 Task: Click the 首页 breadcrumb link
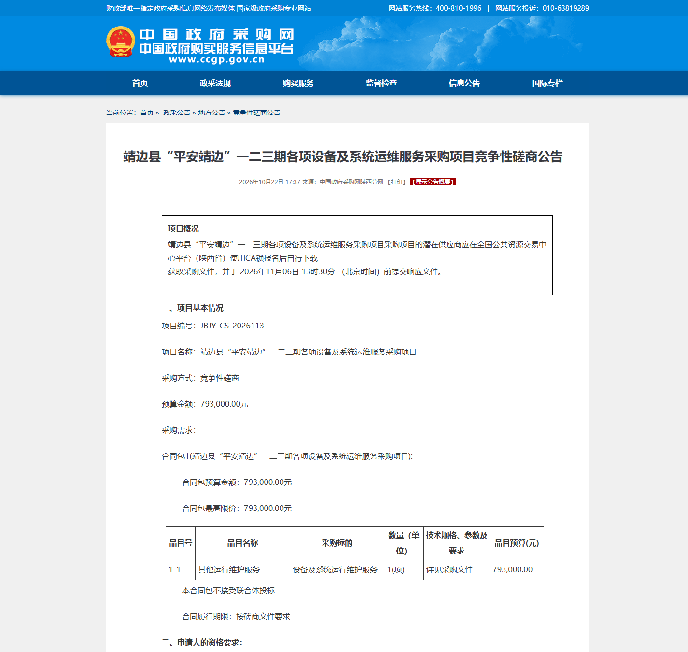(147, 113)
